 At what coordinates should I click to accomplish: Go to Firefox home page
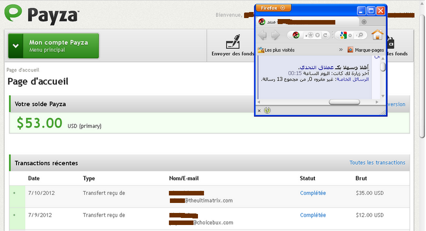pos(377,35)
